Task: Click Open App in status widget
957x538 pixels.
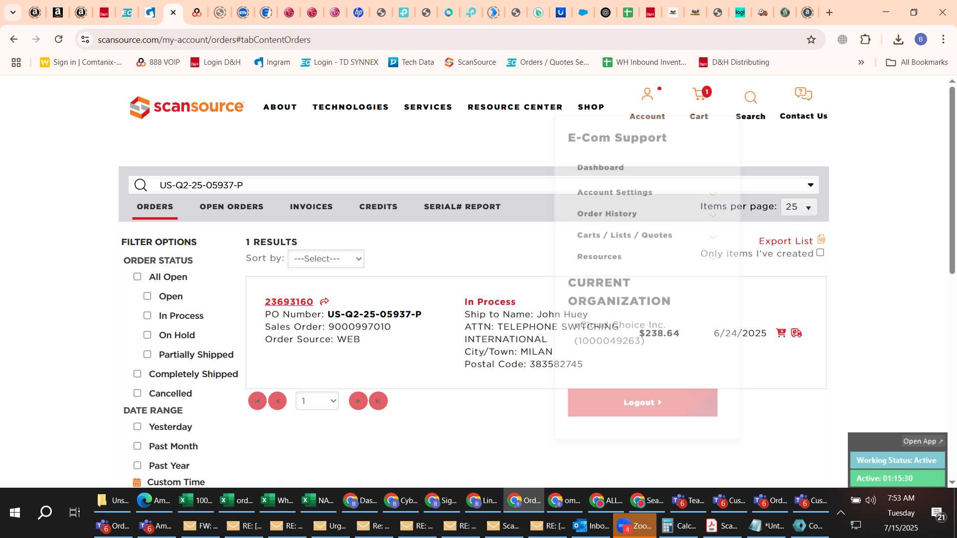Action: [923, 441]
